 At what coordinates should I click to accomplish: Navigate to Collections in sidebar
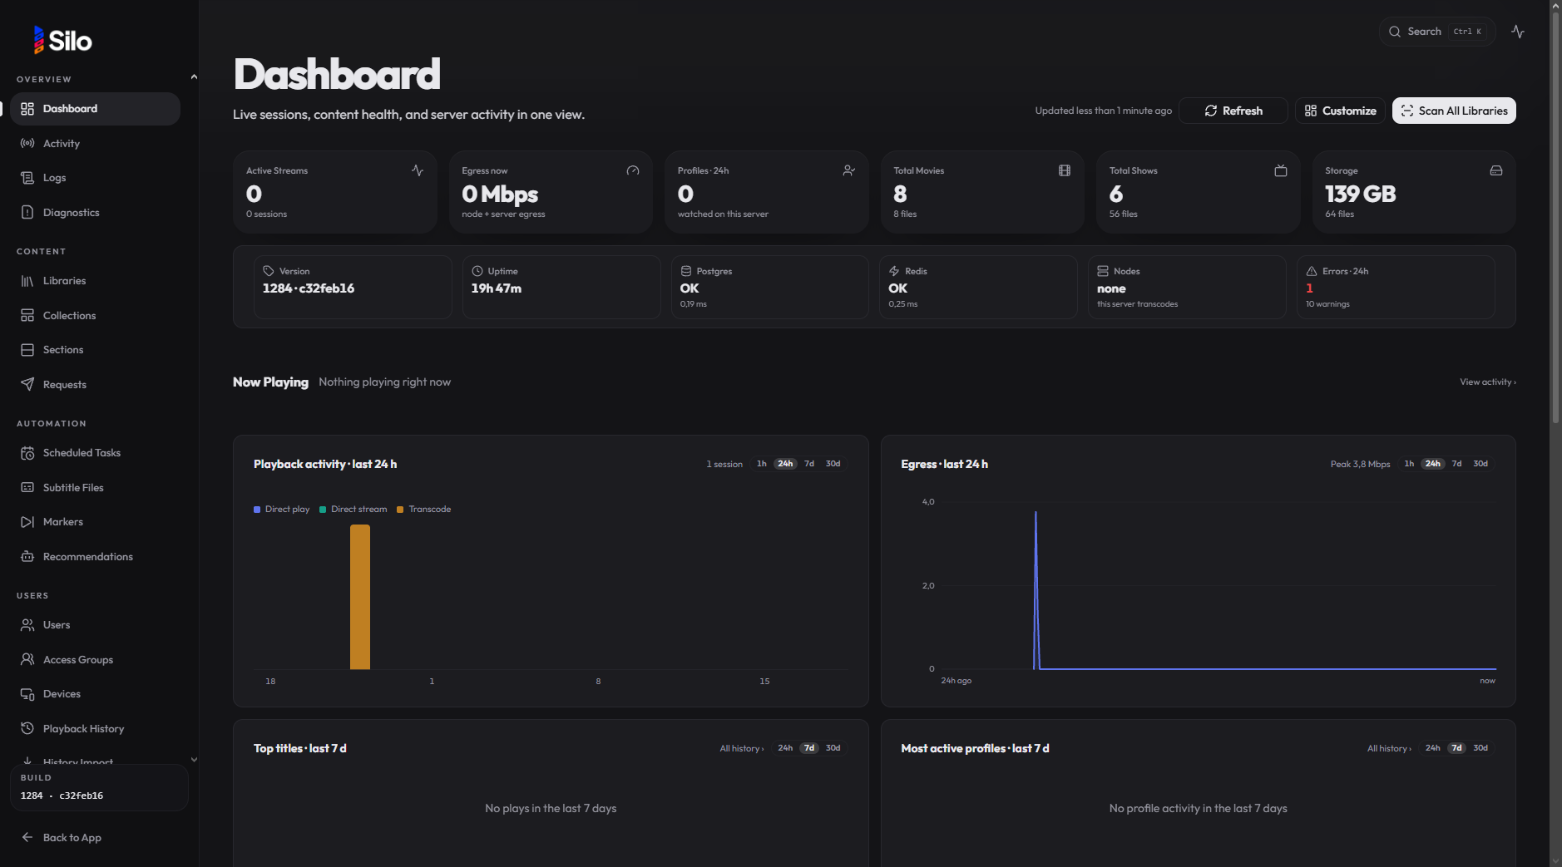pos(96,316)
